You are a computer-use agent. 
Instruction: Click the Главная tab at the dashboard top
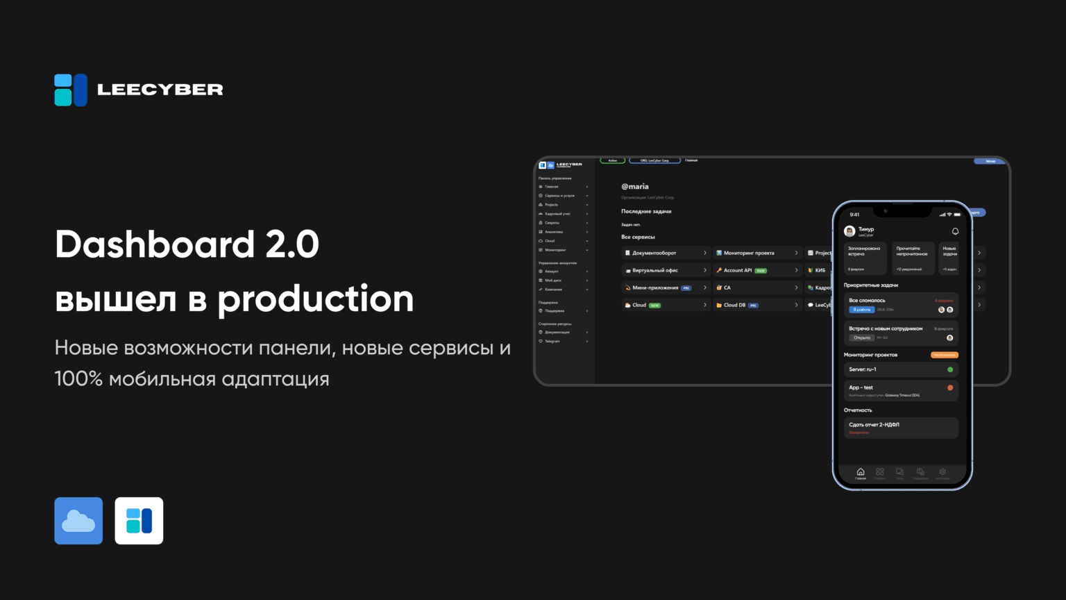click(691, 160)
